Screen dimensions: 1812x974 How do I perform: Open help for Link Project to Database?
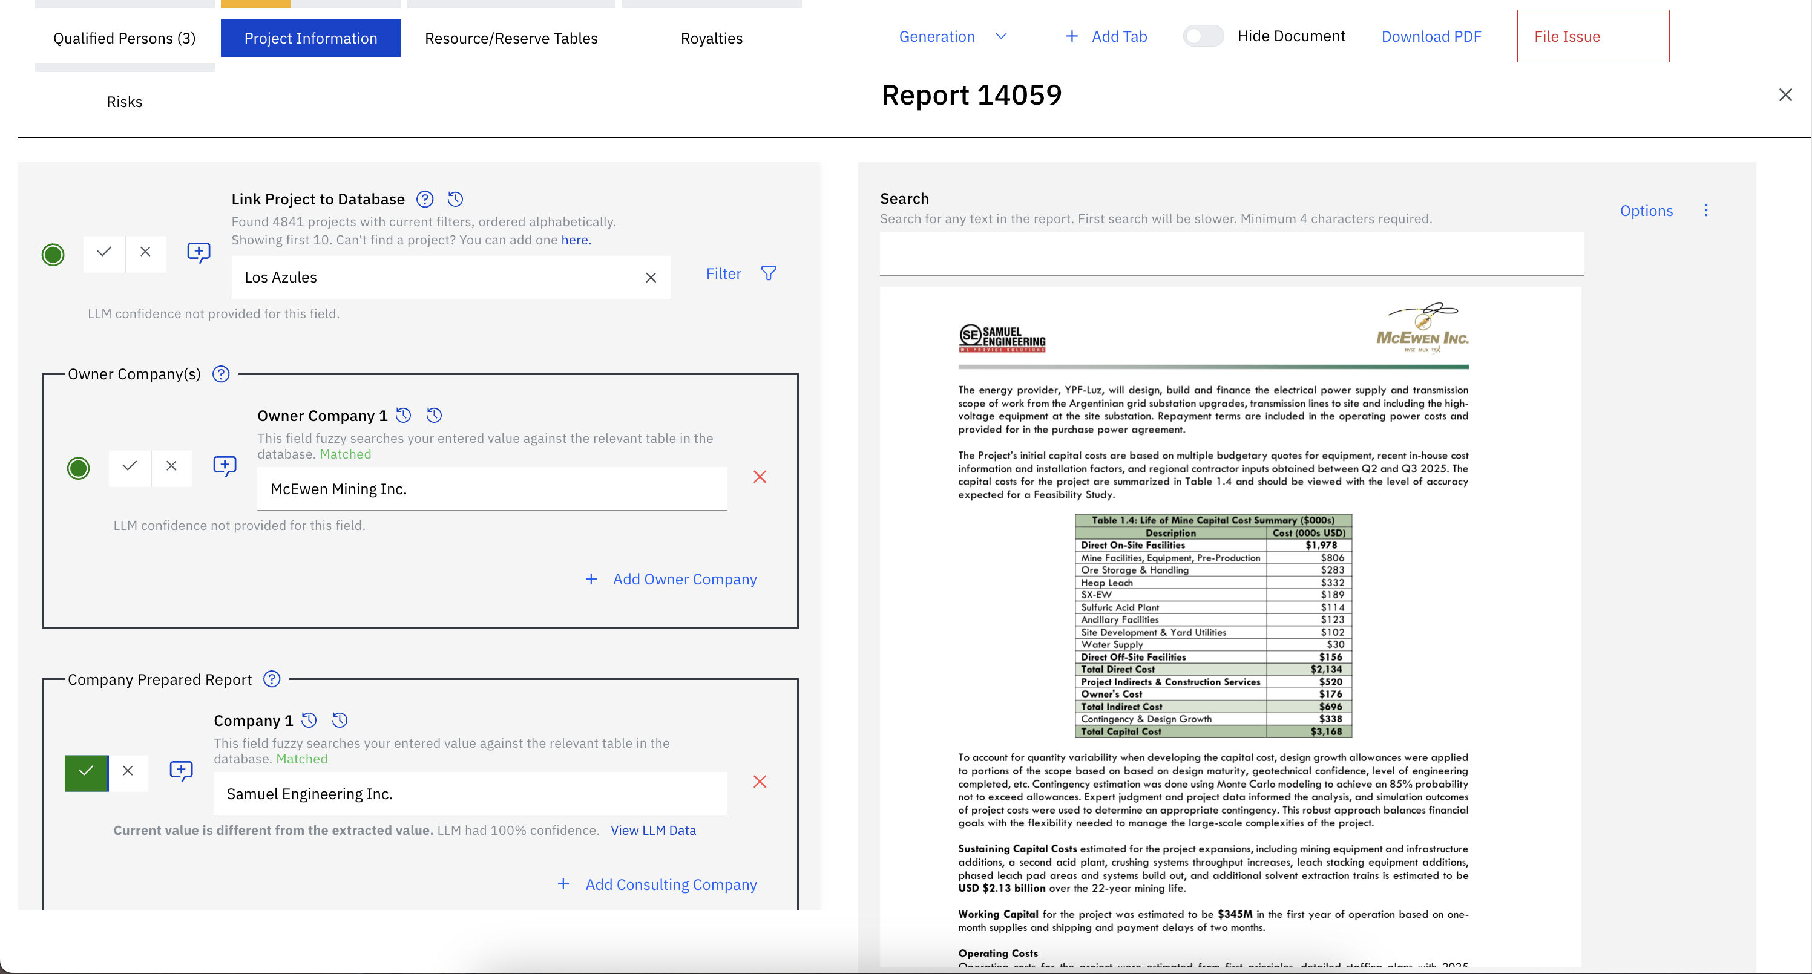click(425, 199)
